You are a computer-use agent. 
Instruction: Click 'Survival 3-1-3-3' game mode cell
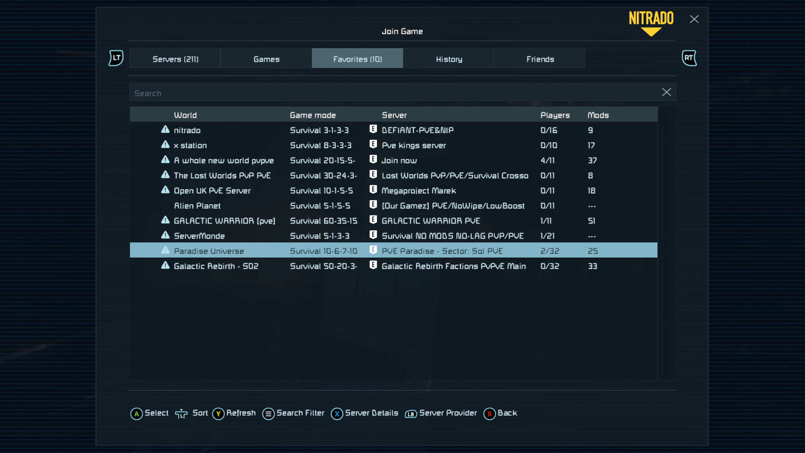[319, 130]
